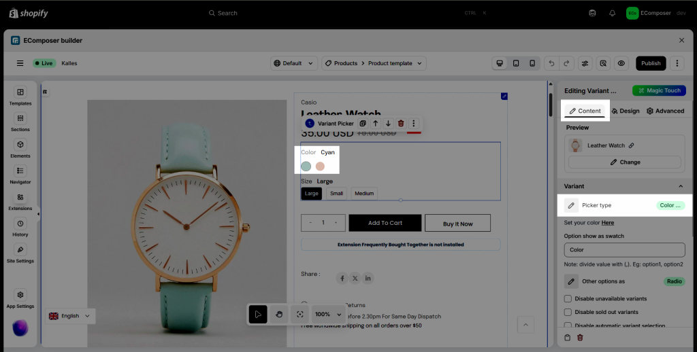Select the Medium size option
Screen dimensions: 697x352
pyautogui.click(x=364, y=194)
